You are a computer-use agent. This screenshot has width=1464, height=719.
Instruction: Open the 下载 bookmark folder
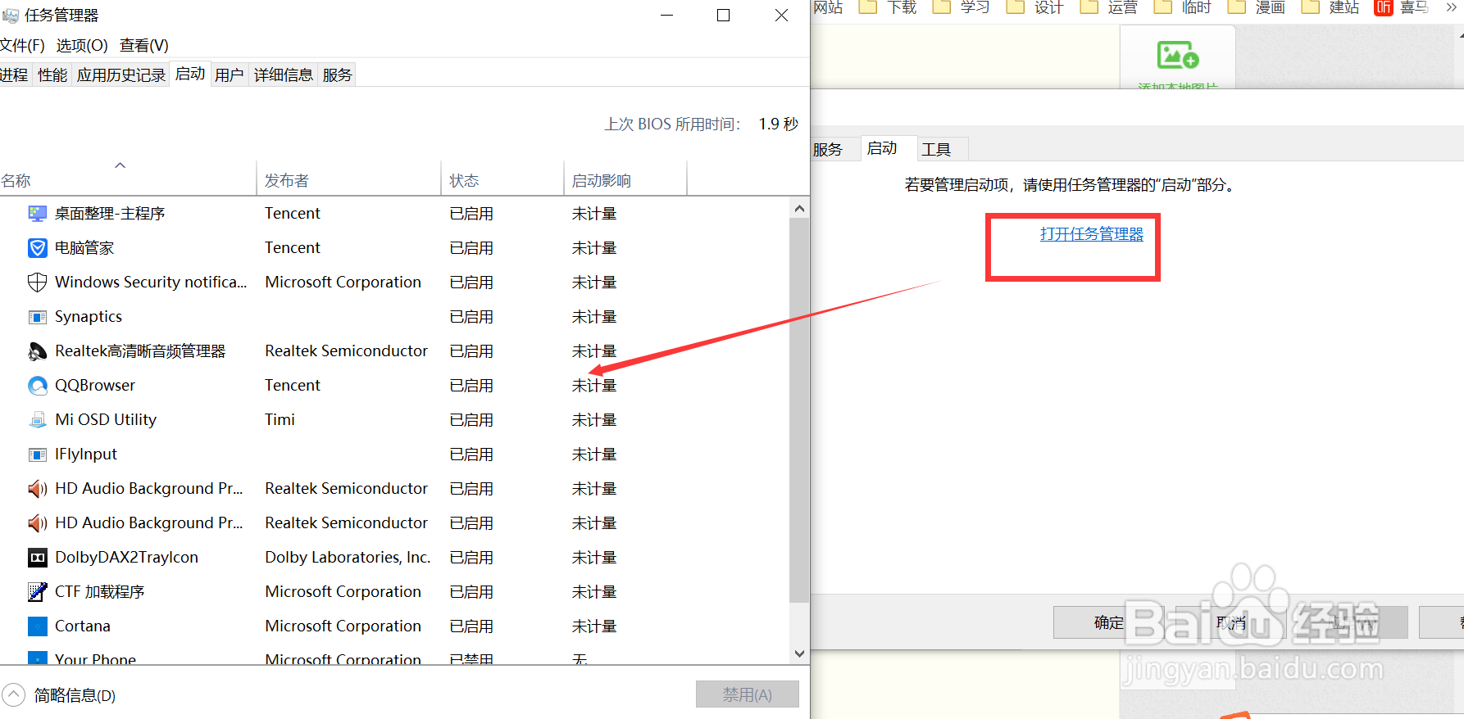(x=889, y=7)
